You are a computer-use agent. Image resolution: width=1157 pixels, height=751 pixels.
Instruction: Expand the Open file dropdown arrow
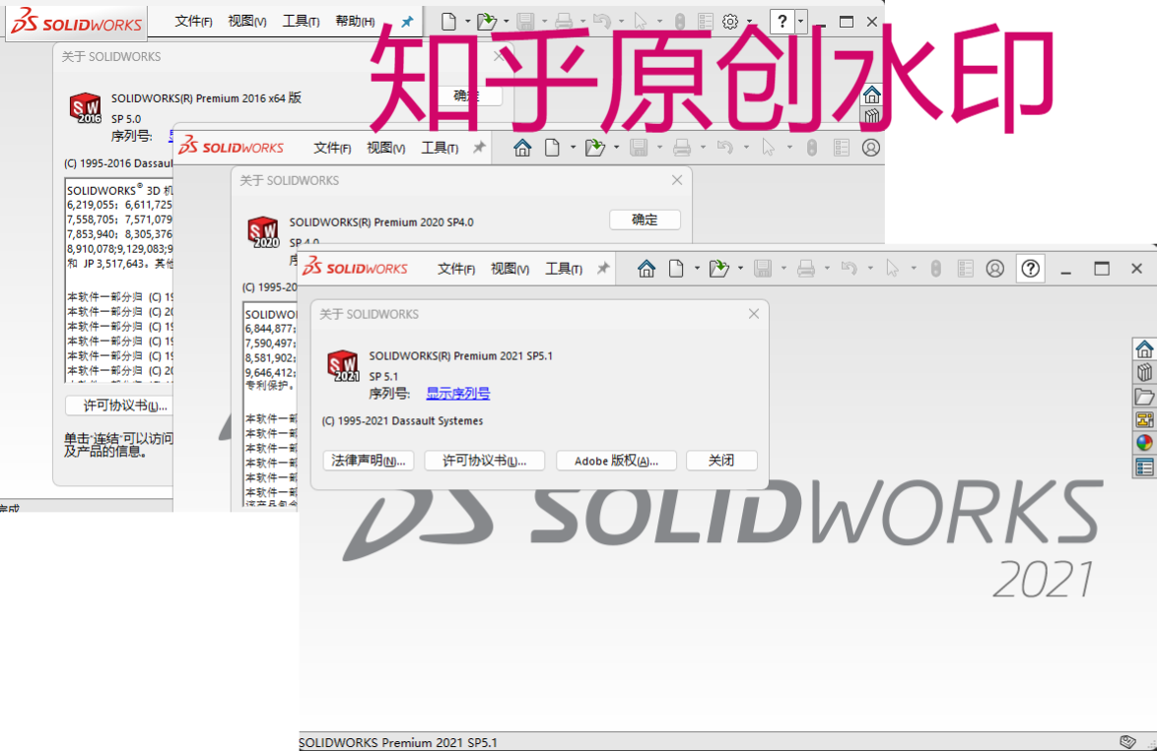click(738, 268)
